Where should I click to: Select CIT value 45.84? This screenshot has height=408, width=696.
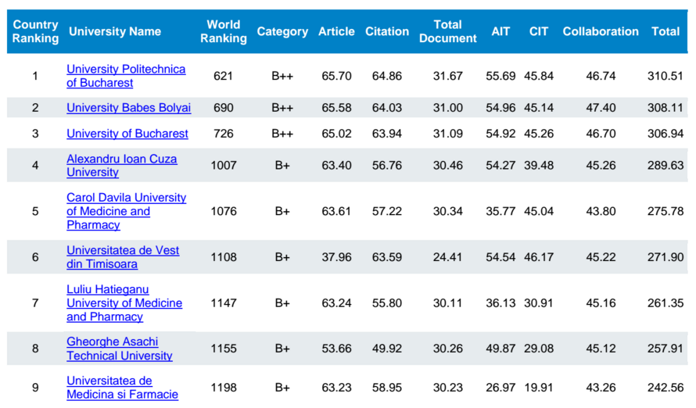(539, 77)
